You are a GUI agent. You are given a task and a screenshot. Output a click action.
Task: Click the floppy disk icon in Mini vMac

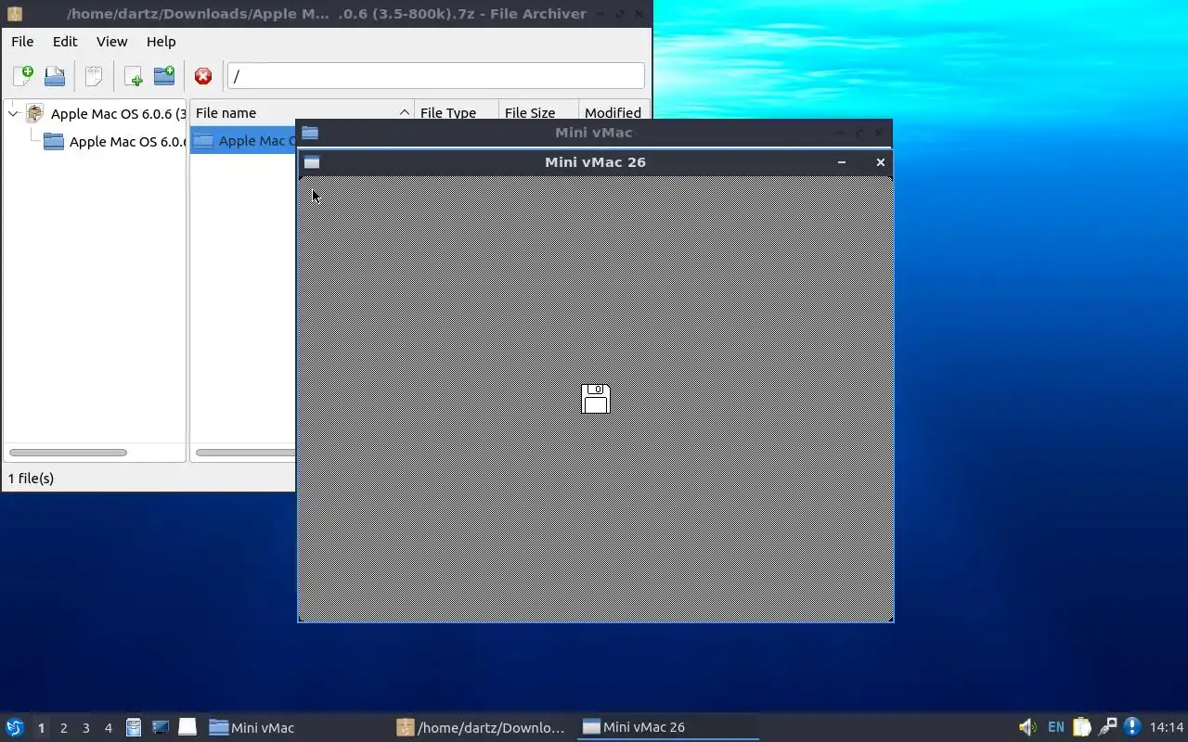[595, 399]
